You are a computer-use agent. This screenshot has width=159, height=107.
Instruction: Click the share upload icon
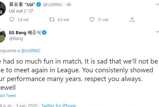click(132, 19)
